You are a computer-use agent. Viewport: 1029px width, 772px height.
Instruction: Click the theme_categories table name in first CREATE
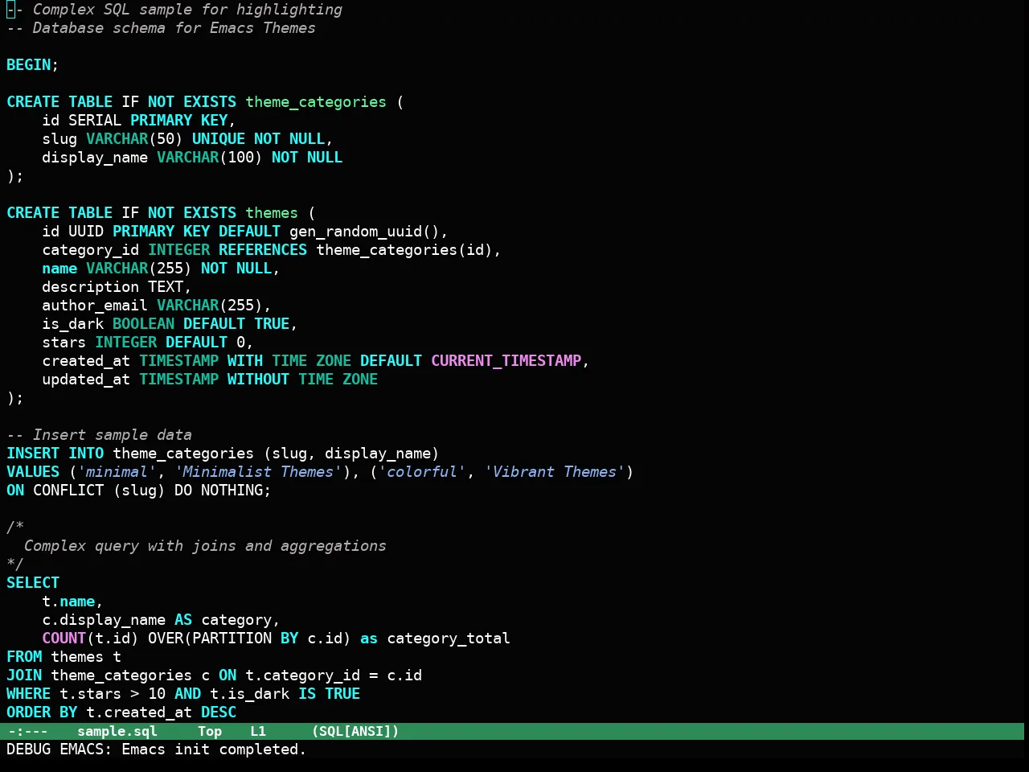[x=316, y=102]
